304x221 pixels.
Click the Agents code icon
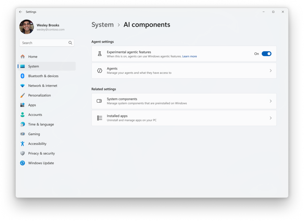click(x=99, y=71)
